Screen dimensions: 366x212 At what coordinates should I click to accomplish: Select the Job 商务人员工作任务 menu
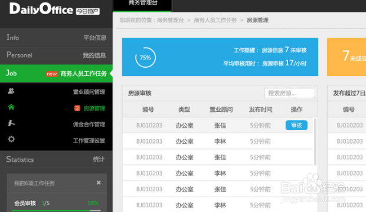(x=56, y=74)
